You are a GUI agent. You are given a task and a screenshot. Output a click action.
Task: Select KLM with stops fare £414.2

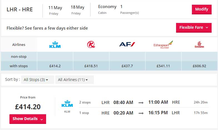click(55, 66)
